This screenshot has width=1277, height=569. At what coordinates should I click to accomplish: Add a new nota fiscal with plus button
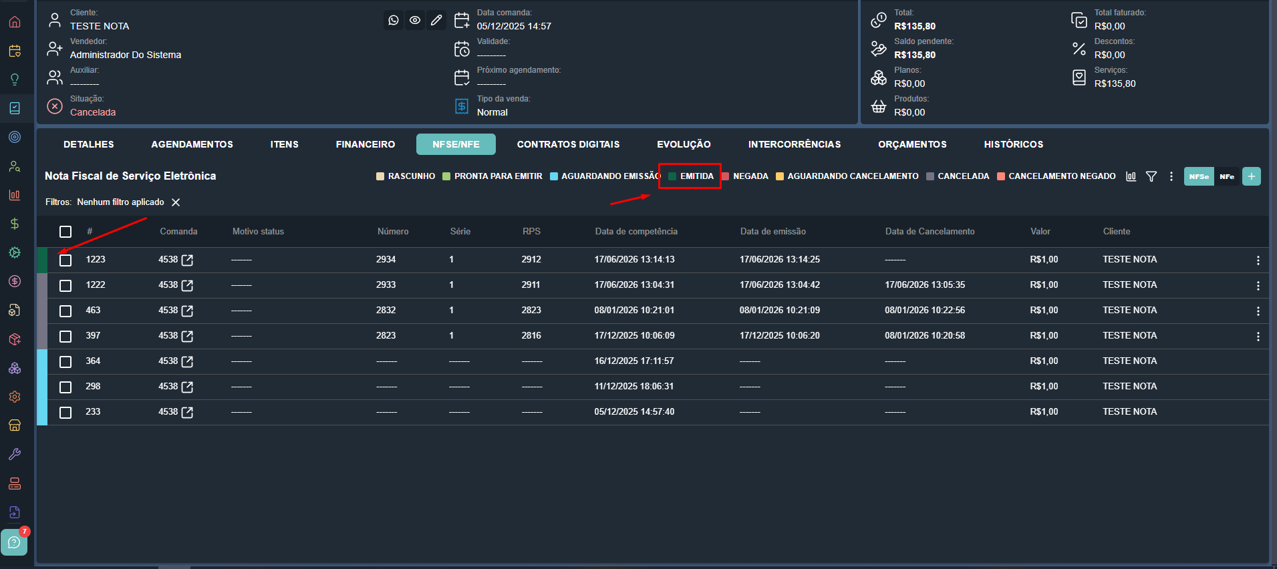1252,176
